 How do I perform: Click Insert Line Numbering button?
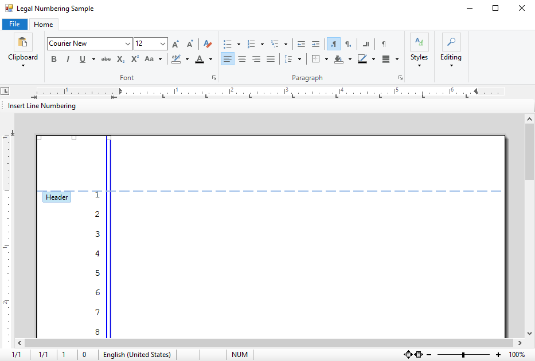tap(42, 106)
